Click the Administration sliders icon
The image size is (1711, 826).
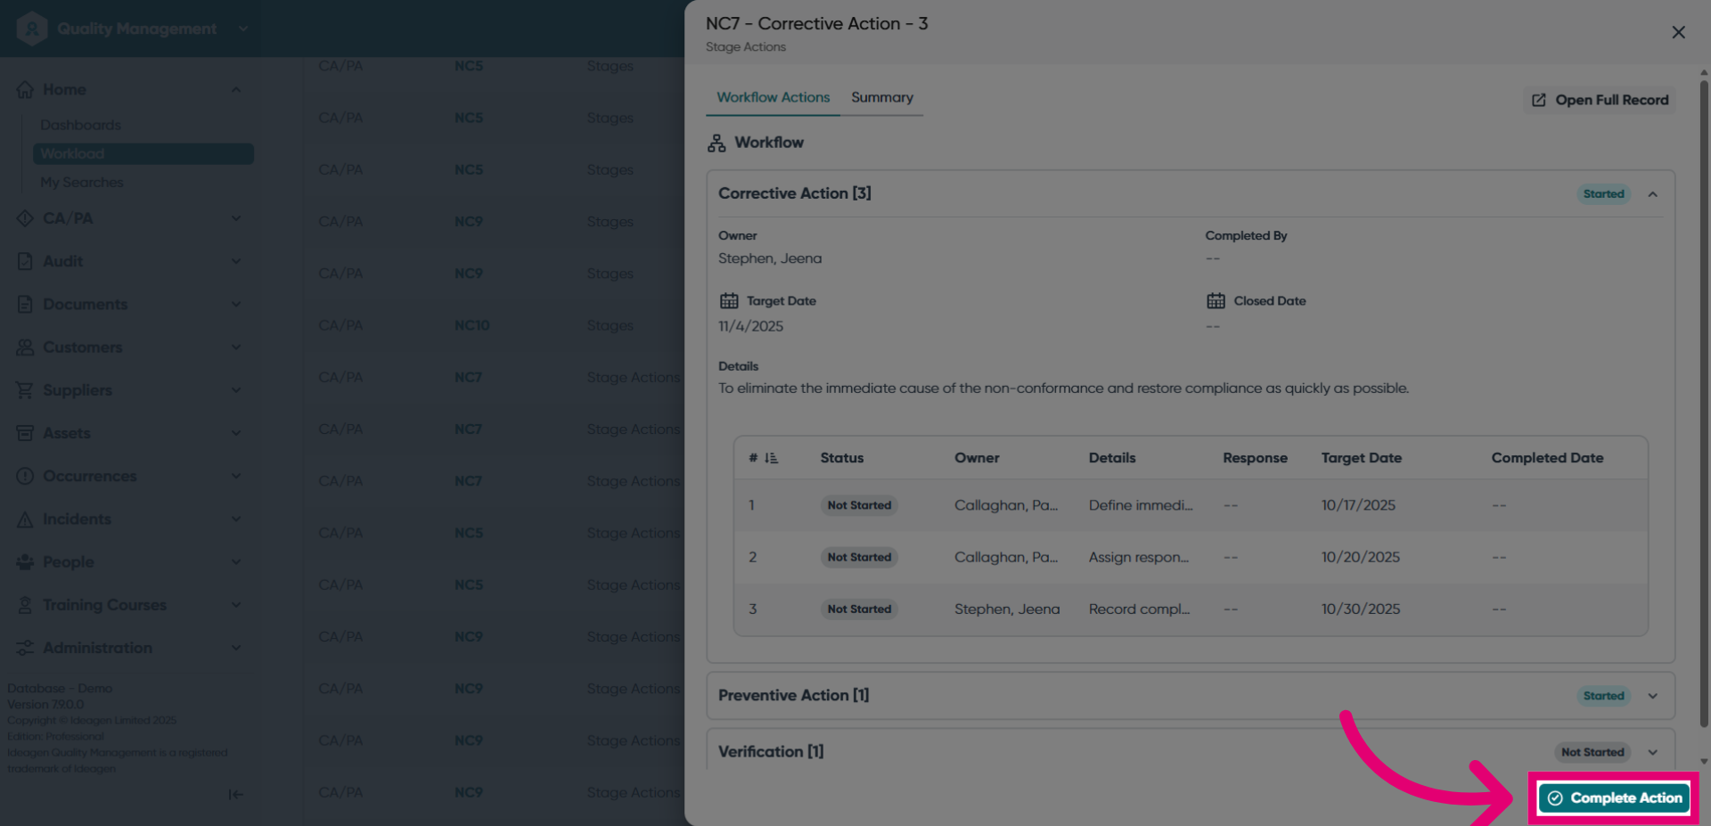coord(25,648)
